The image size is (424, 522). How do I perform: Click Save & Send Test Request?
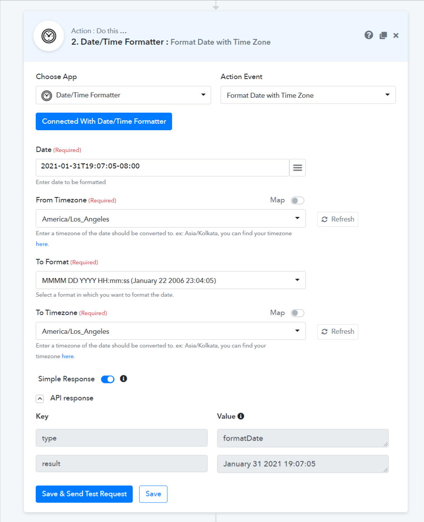84,494
